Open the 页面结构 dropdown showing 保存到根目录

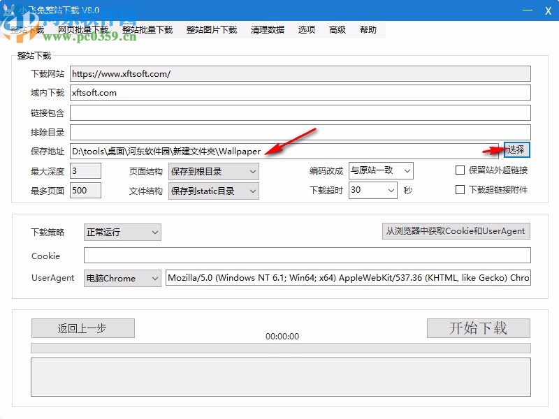[x=213, y=170]
